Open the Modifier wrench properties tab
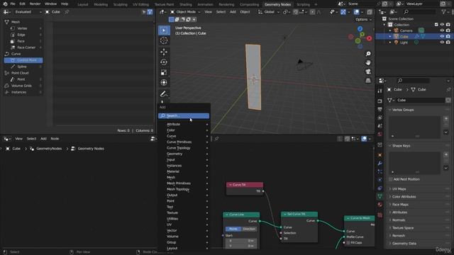 click(x=380, y=164)
